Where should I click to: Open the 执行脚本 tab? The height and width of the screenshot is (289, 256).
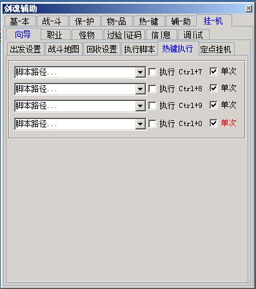pos(139,49)
